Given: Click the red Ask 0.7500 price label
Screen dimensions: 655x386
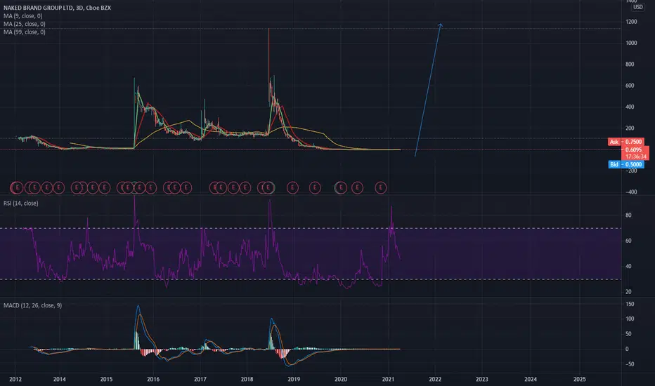Looking at the screenshot, I should pos(625,142).
